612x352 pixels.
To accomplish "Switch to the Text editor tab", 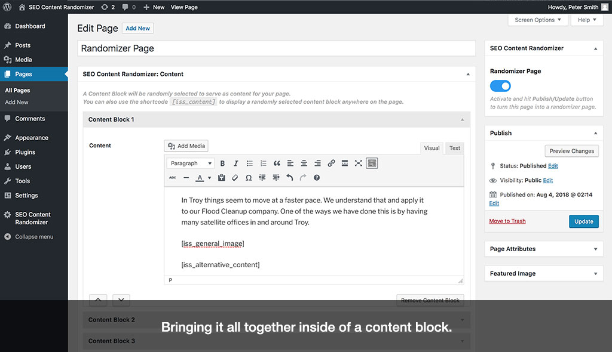I will [454, 148].
